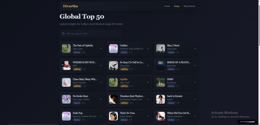Select the Opalite song title
The width and height of the screenshot is (260, 125).
[124, 79]
